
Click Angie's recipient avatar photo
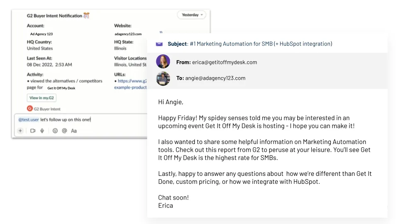click(x=163, y=78)
